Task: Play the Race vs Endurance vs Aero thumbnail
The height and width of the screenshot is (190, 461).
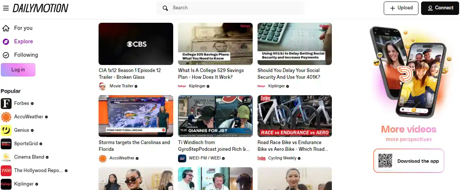Action: tap(295, 116)
